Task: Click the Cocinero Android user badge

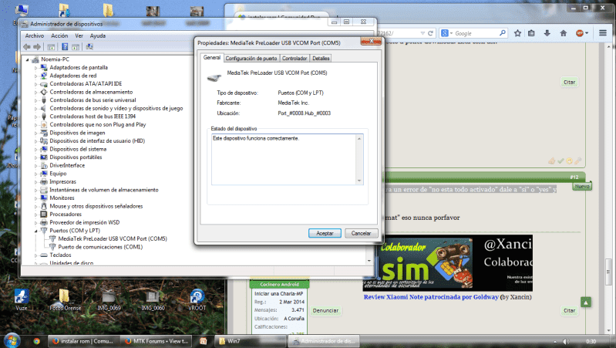Action: [279, 284]
